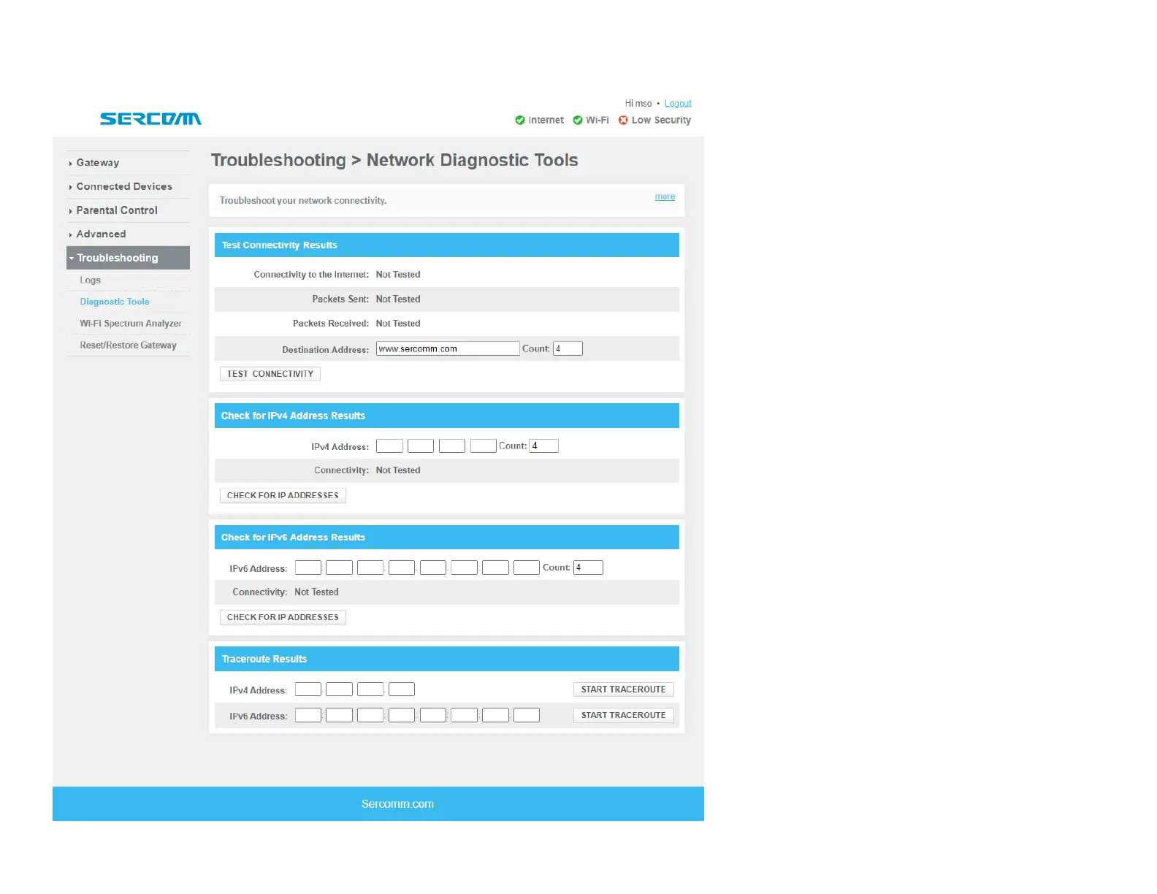Click Check for IP Addresses under IPv6
Viewport: 1157px width, 894px height.
(283, 617)
